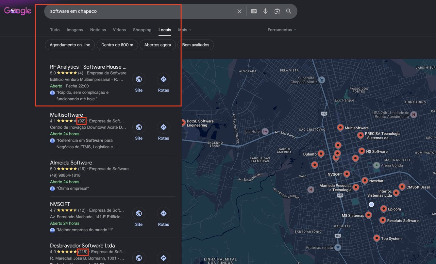The image size is (436, 264).
Task: Click the Arena Condá map marker
Action: (x=377, y=165)
